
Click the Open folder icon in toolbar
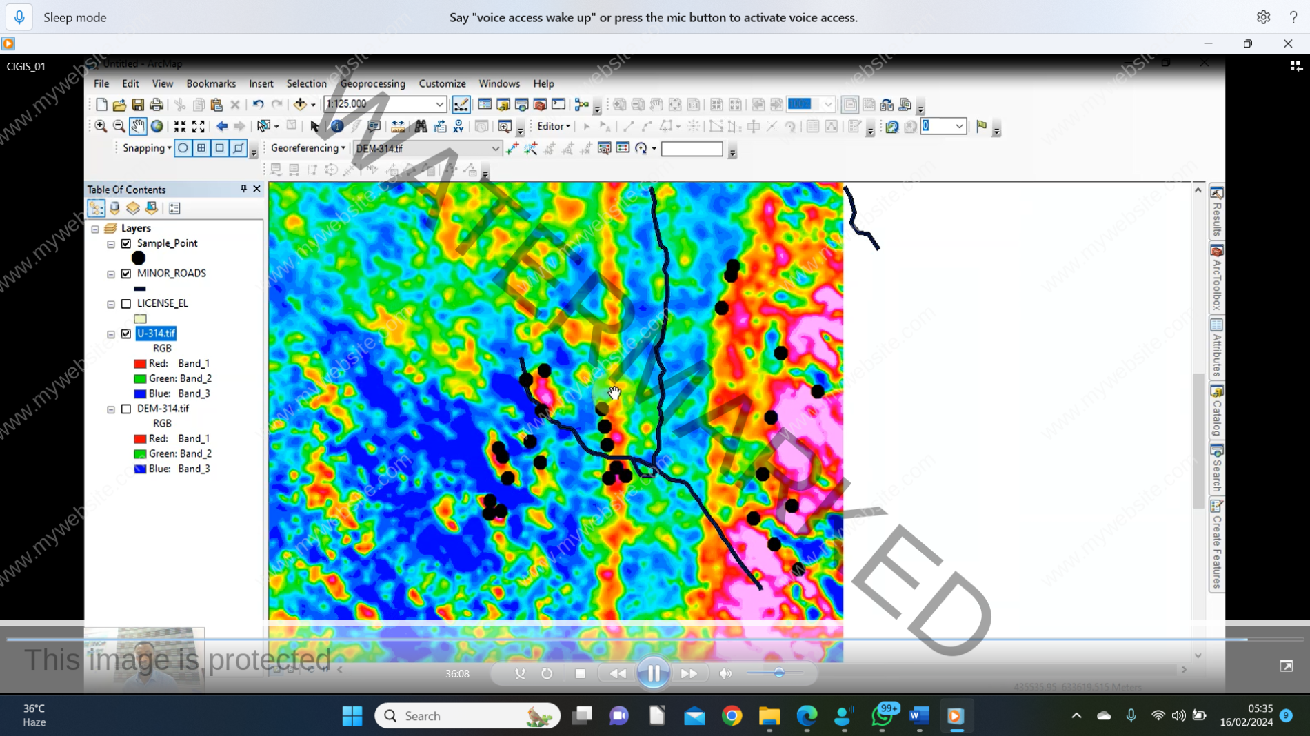(x=119, y=105)
